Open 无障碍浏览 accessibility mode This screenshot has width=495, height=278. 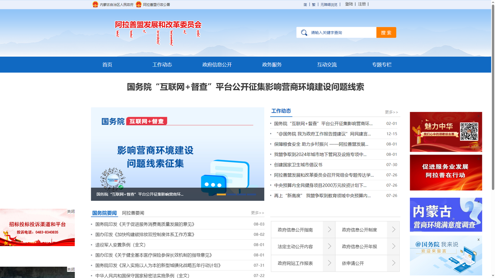click(x=329, y=4)
